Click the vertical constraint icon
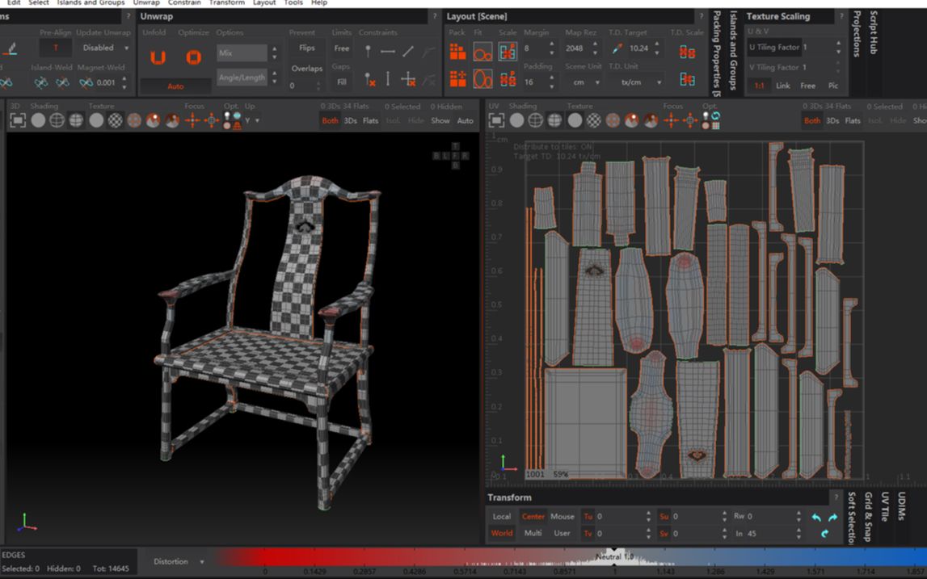The width and height of the screenshot is (927, 579). [388, 78]
